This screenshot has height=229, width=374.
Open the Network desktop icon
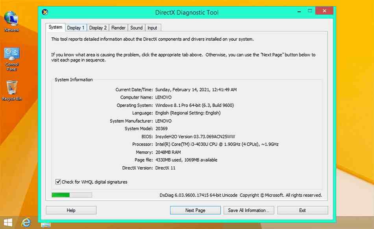point(11,20)
